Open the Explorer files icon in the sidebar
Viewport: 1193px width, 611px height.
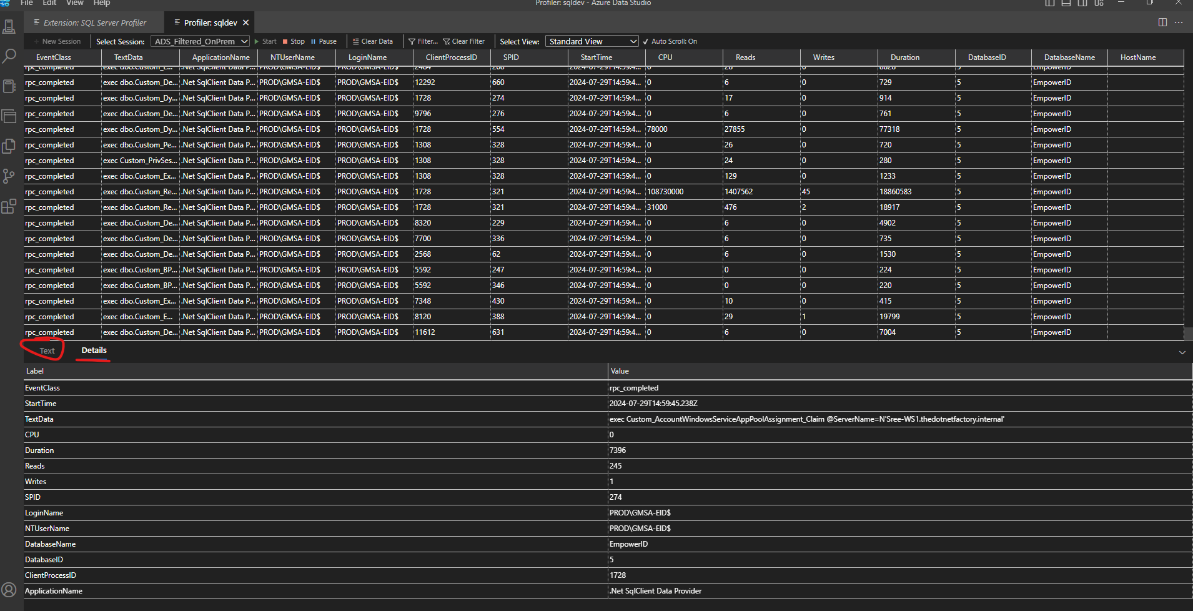(x=9, y=146)
